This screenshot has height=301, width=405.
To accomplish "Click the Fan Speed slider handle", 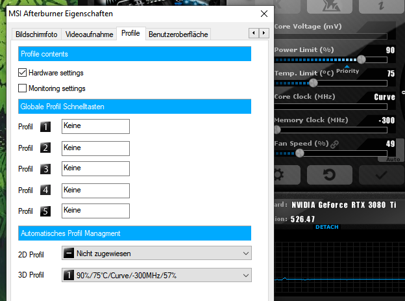I will [x=300, y=153].
